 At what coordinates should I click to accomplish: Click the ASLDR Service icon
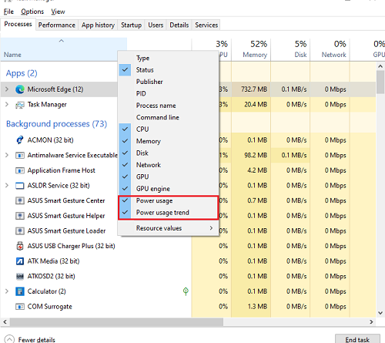pos(20,186)
